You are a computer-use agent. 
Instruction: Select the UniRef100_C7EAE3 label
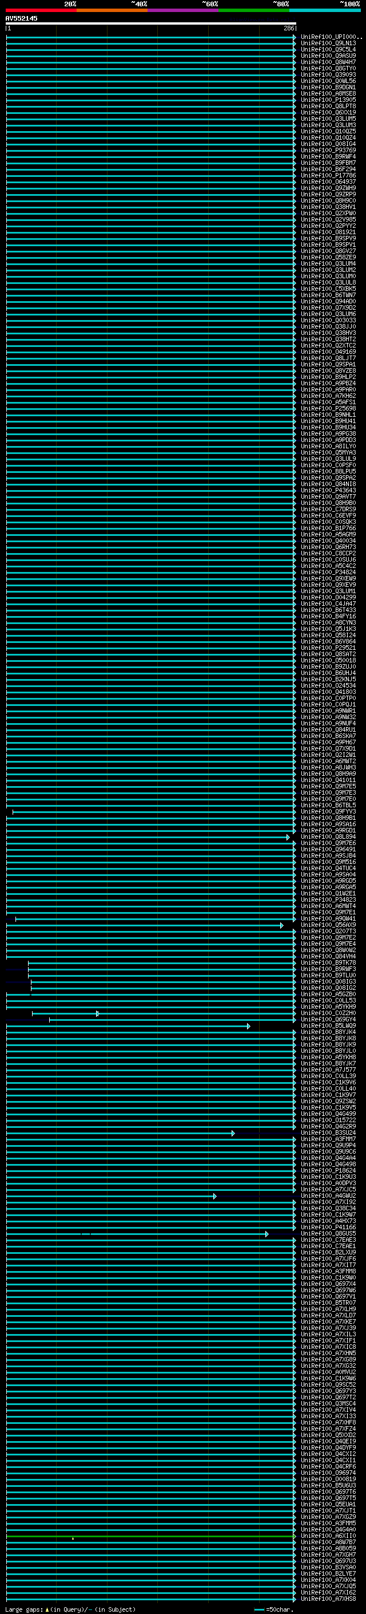pyautogui.click(x=328, y=1240)
